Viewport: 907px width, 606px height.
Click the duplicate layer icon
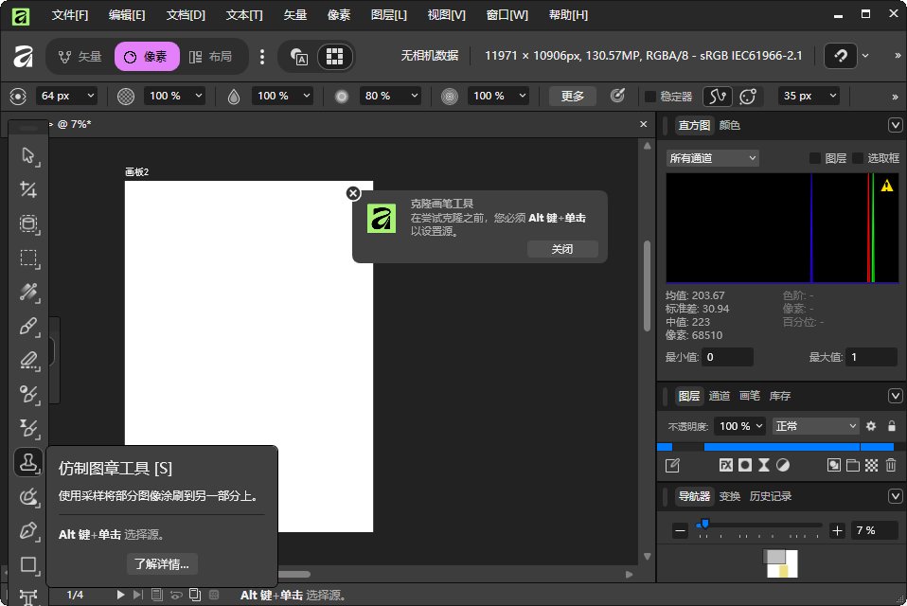tap(833, 466)
